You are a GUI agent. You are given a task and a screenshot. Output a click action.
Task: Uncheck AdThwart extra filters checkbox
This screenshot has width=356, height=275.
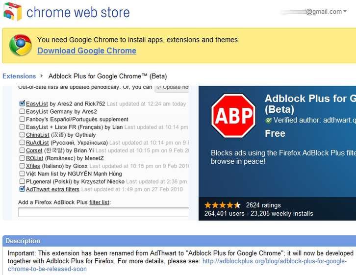point(22,189)
